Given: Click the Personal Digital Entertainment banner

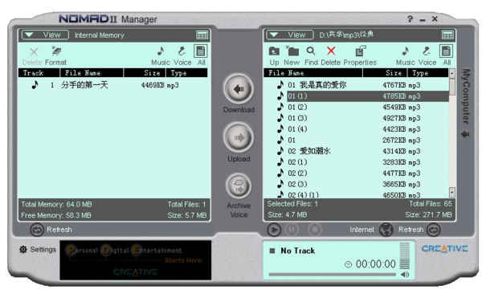Looking at the screenshot, I should click(136, 260).
